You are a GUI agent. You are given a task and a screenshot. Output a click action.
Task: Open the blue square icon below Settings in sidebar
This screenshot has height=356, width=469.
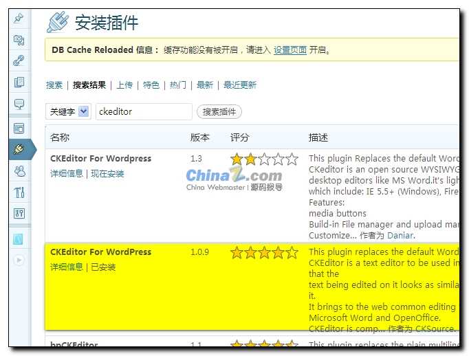pyautogui.click(x=18, y=239)
